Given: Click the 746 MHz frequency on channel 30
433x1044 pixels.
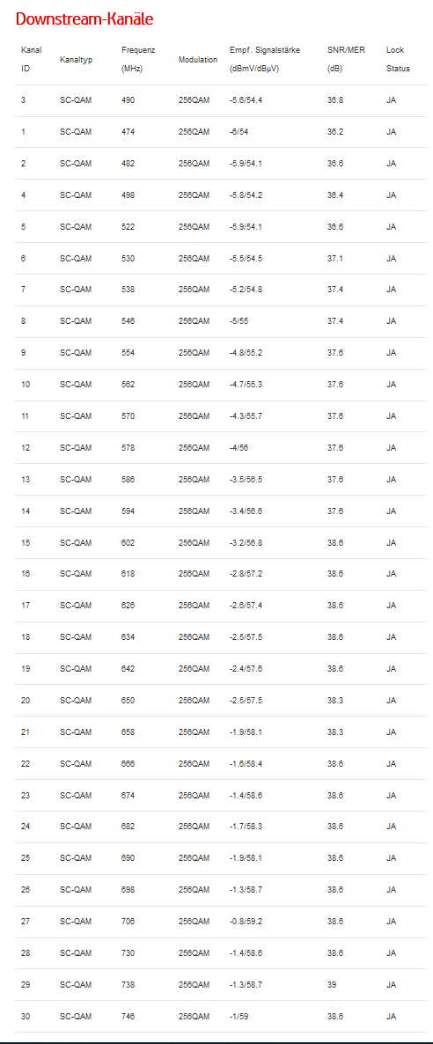Looking at the screenshot, I should click(128, 1017).
